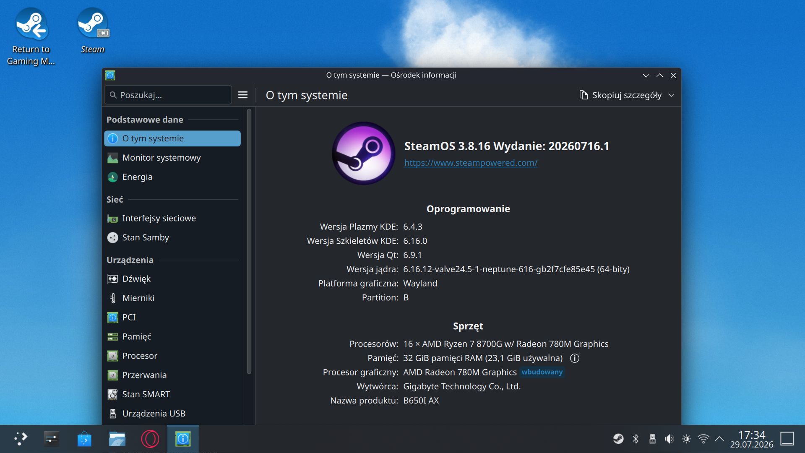Open the Dolphin file manager from taskbar
805x453 pixels.
click(x=117, y=439)
